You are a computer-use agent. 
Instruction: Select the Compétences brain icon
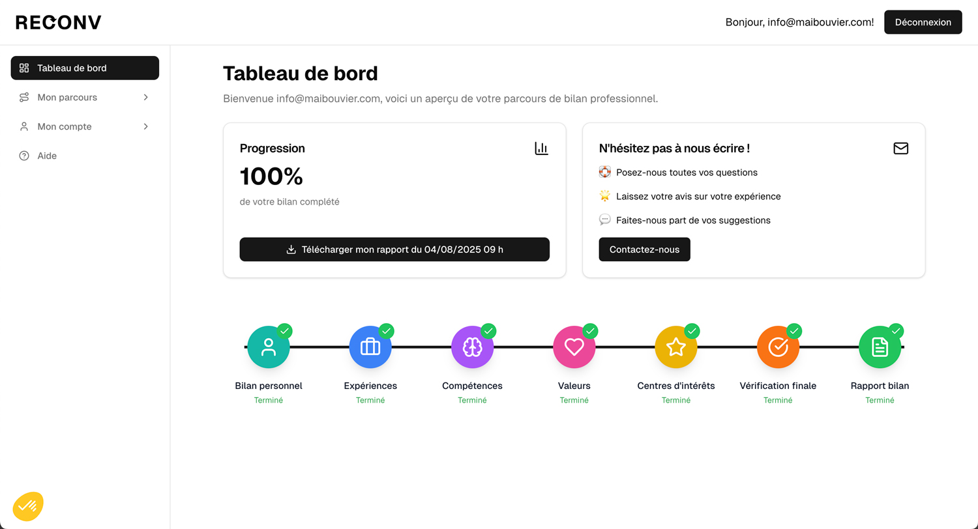472,347
